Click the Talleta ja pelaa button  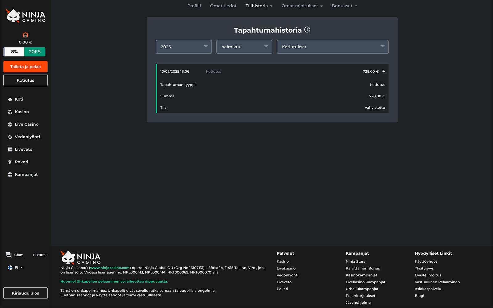coord(26,67)
